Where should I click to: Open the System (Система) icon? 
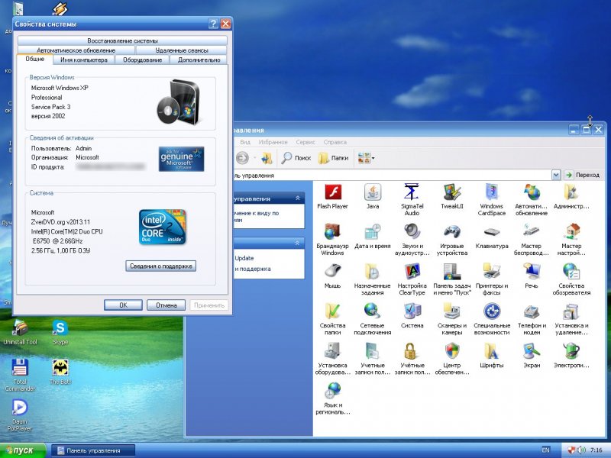pos(412,316)
